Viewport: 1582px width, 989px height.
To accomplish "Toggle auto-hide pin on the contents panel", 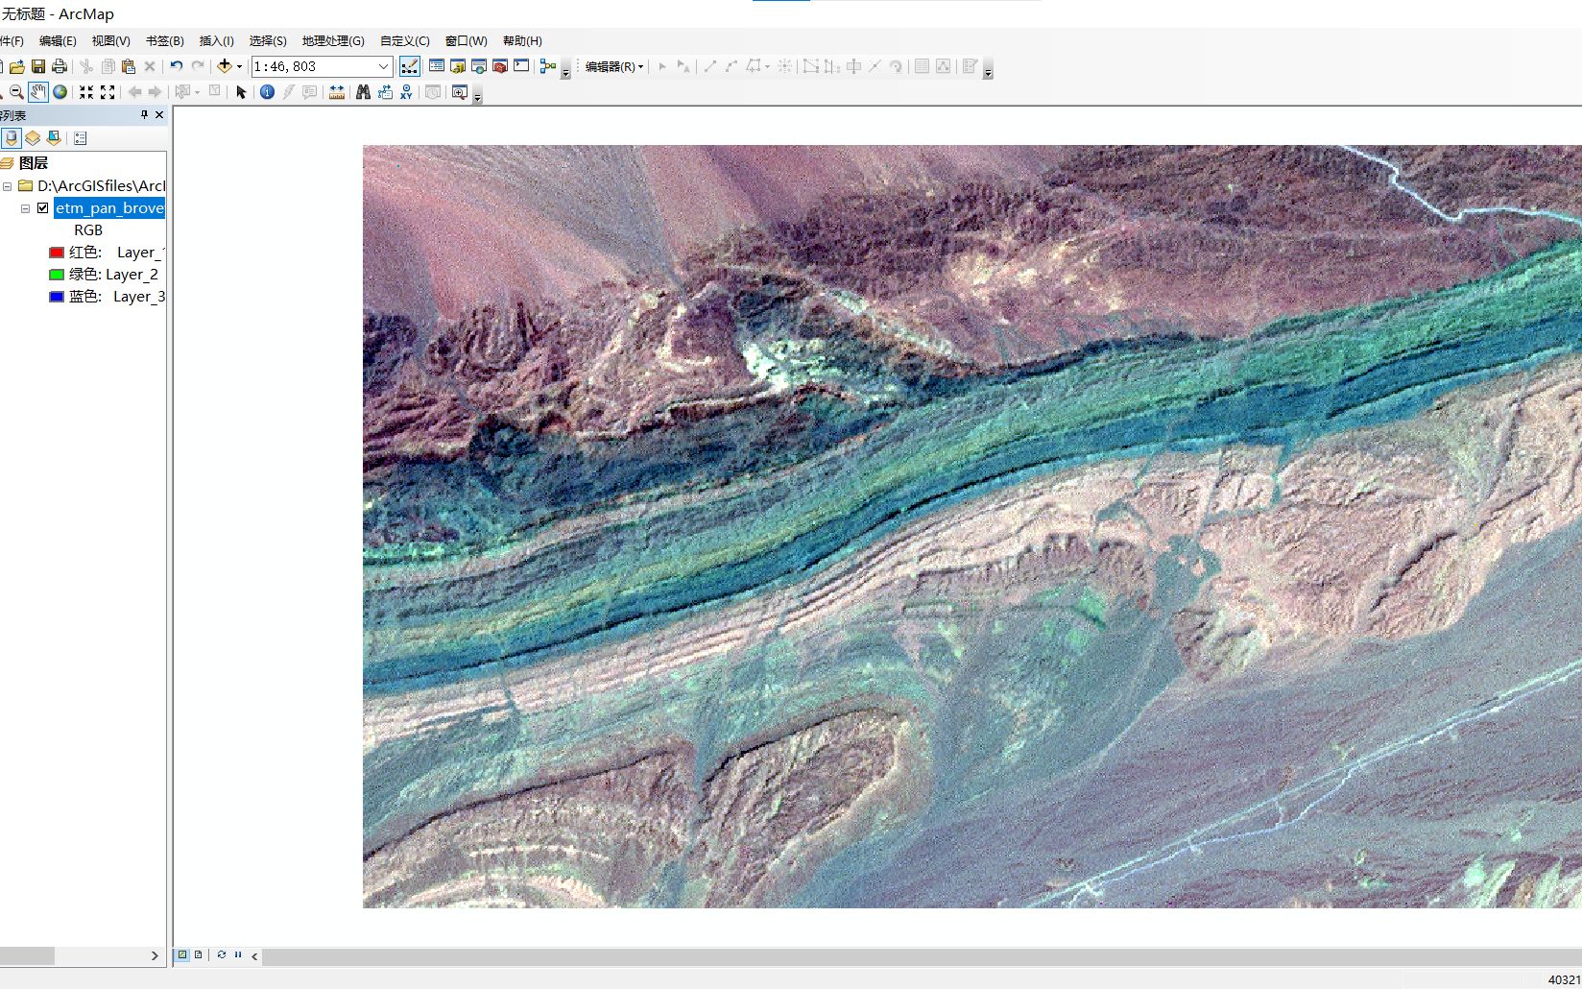I will pyautogui.click(x=145, y=114).
